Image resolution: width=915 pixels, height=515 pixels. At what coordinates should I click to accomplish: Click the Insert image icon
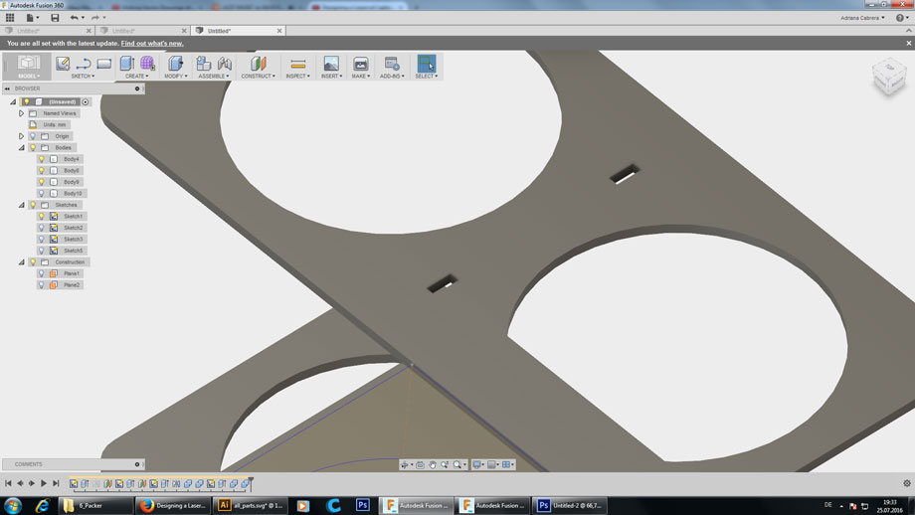pos(331,63)
